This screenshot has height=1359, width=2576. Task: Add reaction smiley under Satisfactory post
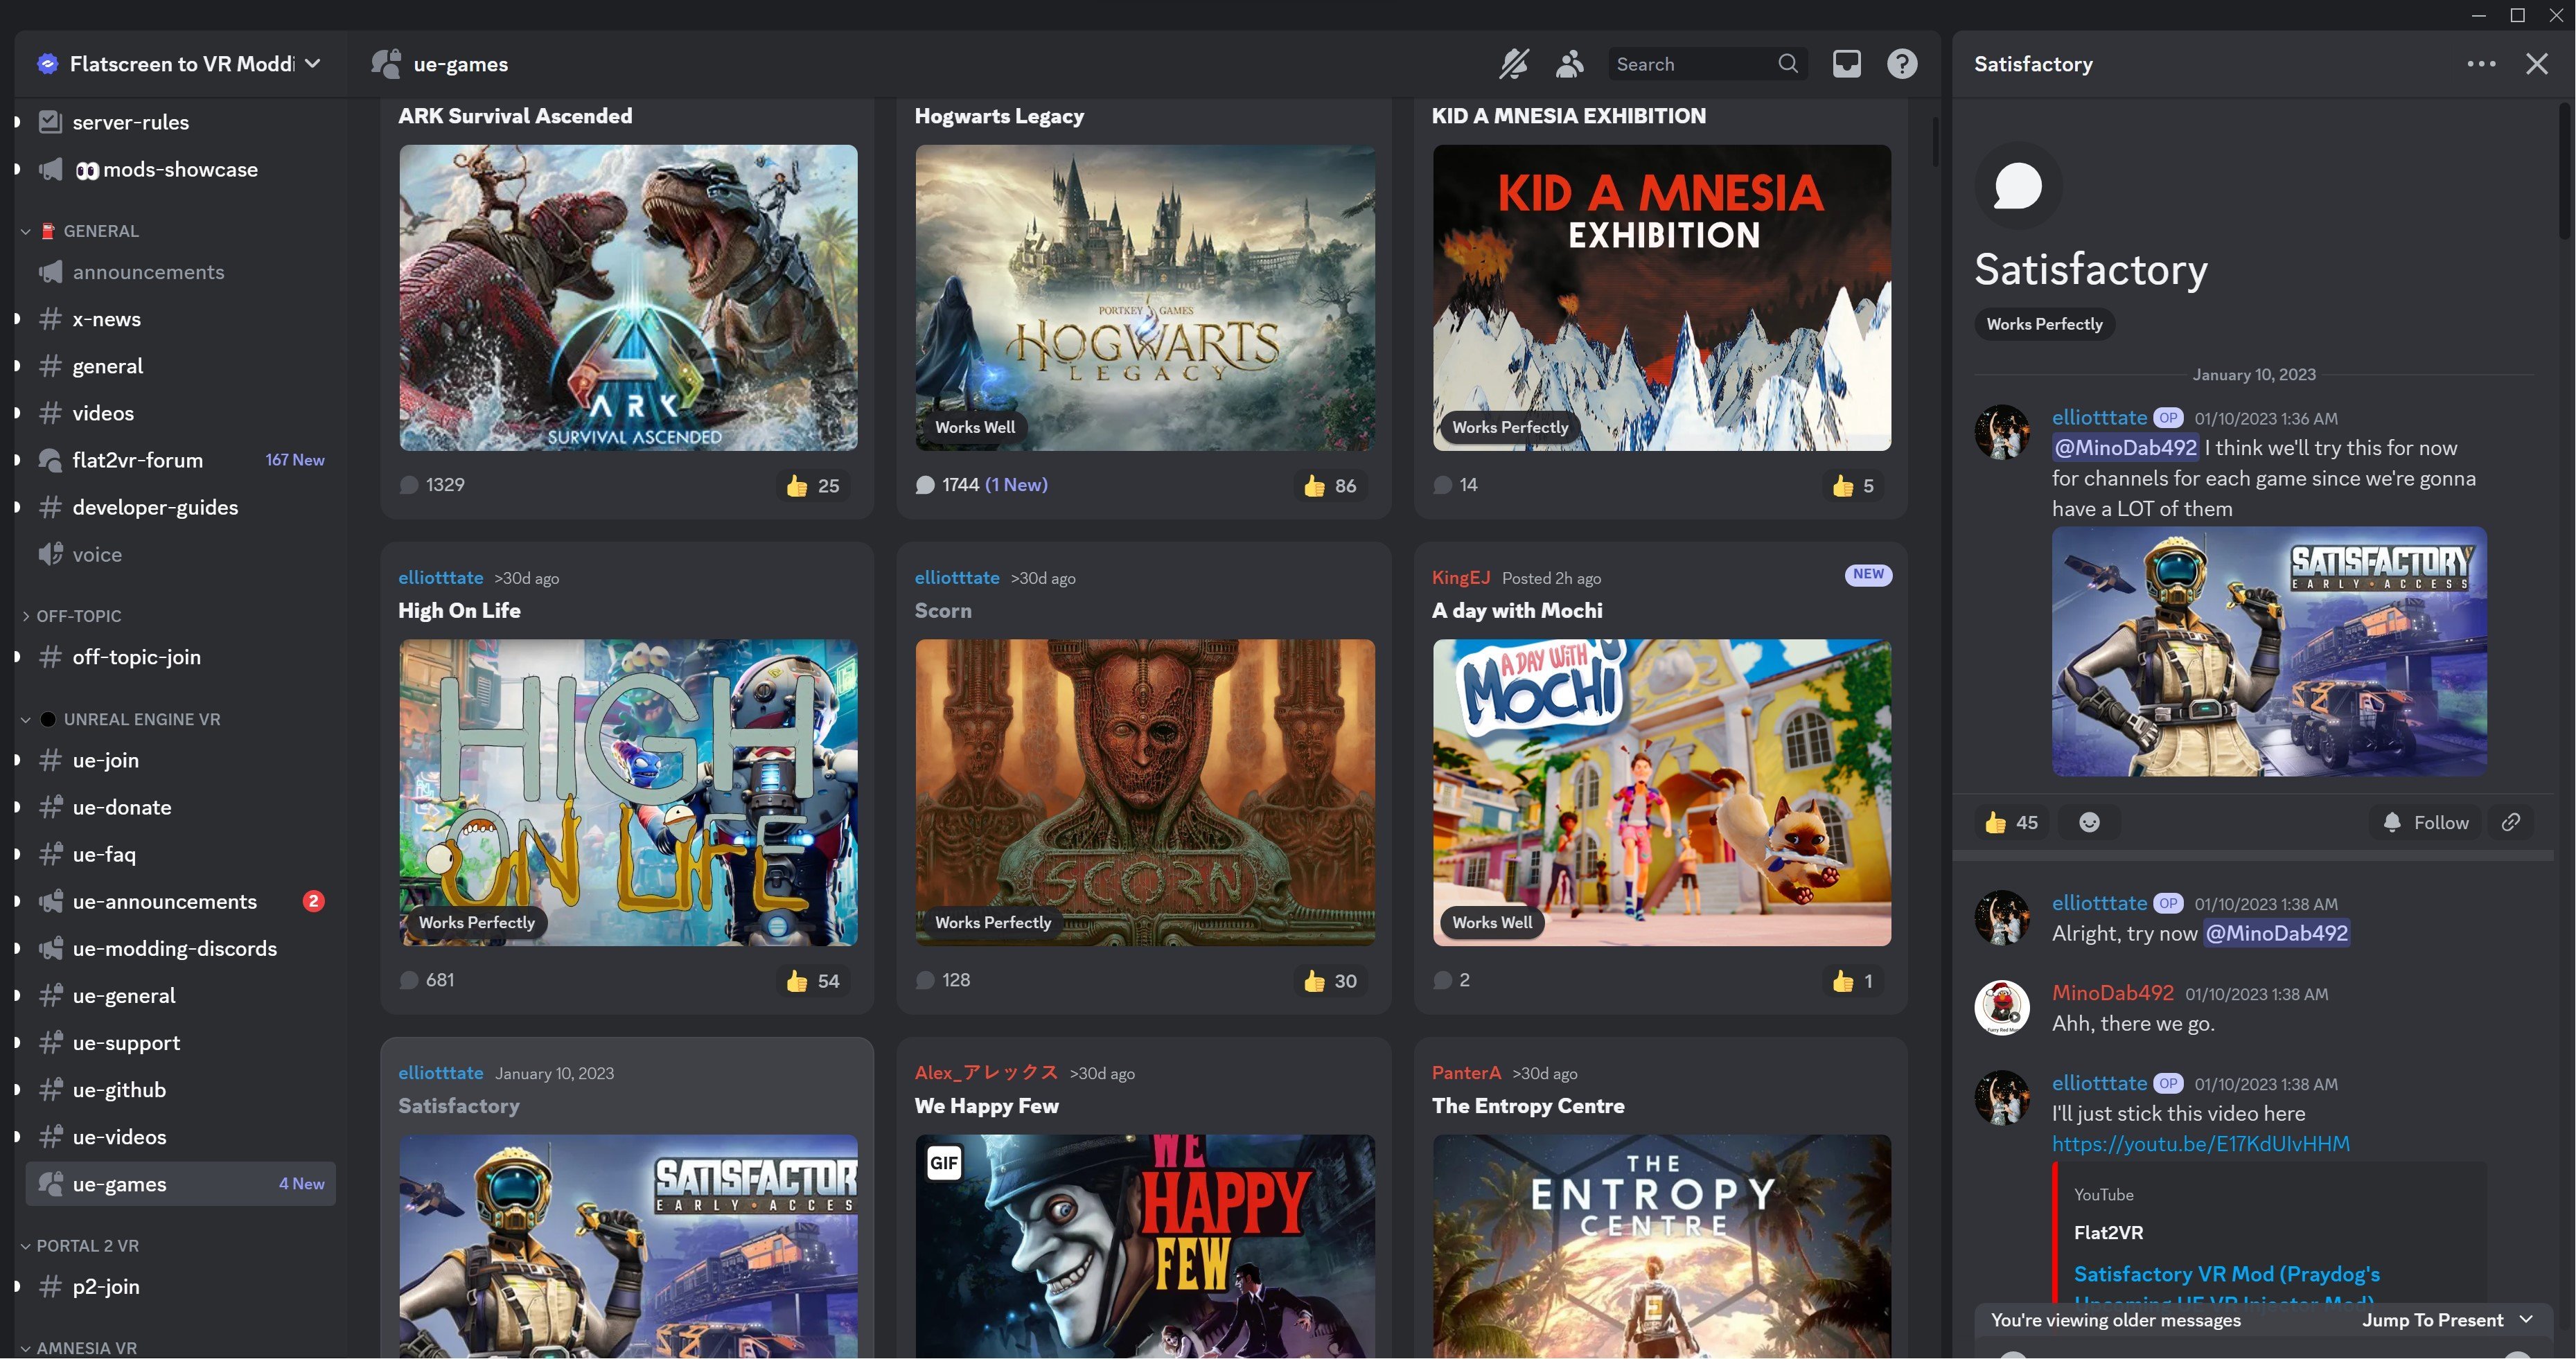click(2089, 822)
